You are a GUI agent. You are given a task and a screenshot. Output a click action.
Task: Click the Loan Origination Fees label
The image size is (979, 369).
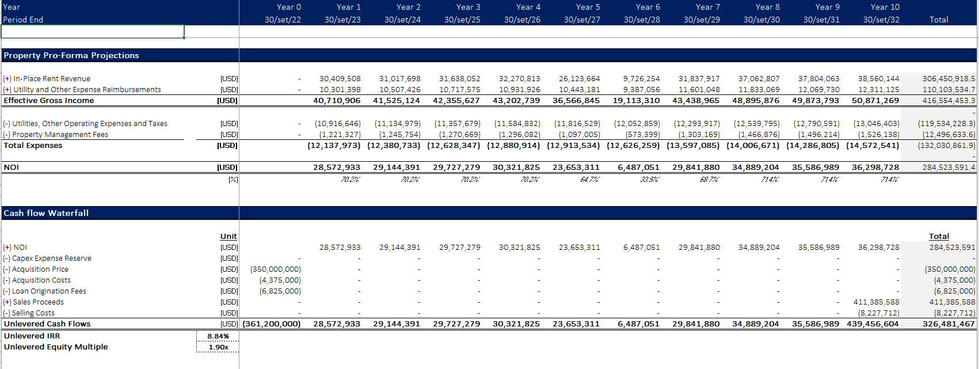coord(45,291)
